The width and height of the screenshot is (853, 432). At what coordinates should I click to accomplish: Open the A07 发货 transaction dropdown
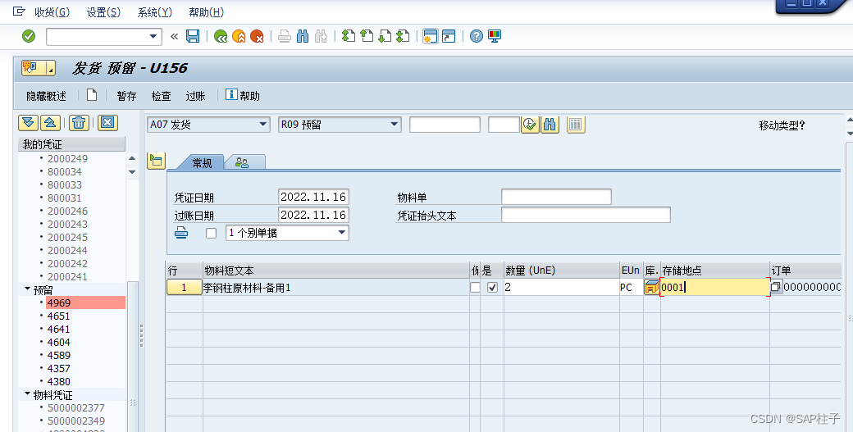[263, 125]
